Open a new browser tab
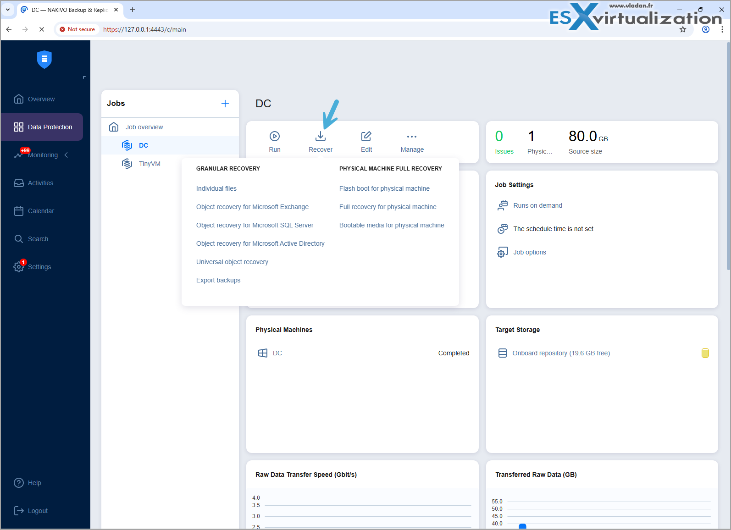This screenshot has width=731, height=530. [133, 10]
